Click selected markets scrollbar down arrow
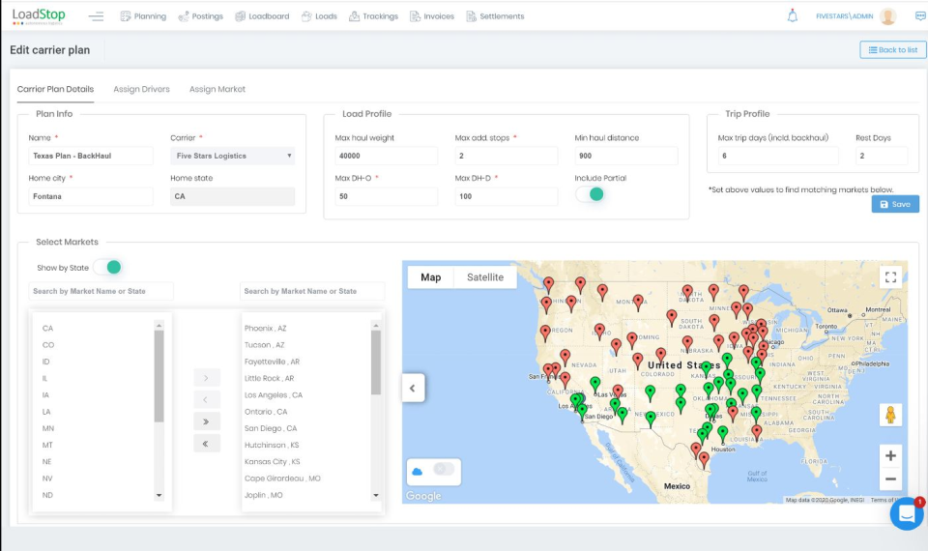The height and width of the screenshot is (551, 928). [376, 495]
